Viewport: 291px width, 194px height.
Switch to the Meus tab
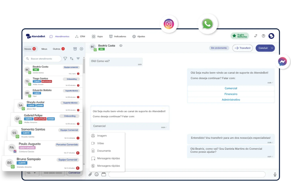click(44, 49)
